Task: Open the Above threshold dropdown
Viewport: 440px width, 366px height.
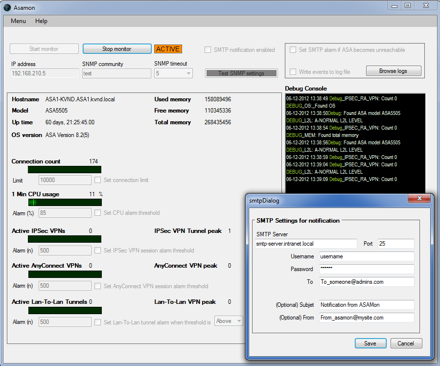Action: click(229, 321)
